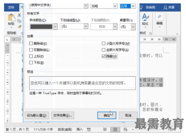This screenshot has height=137, width=186.
Task: Open the Styles pane launcher
Action: (x=150, y=33)
